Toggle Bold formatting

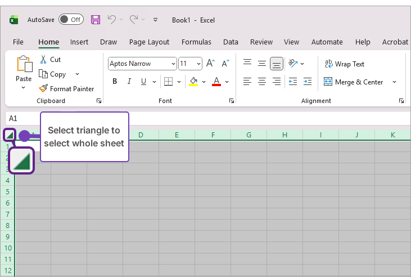115,82
